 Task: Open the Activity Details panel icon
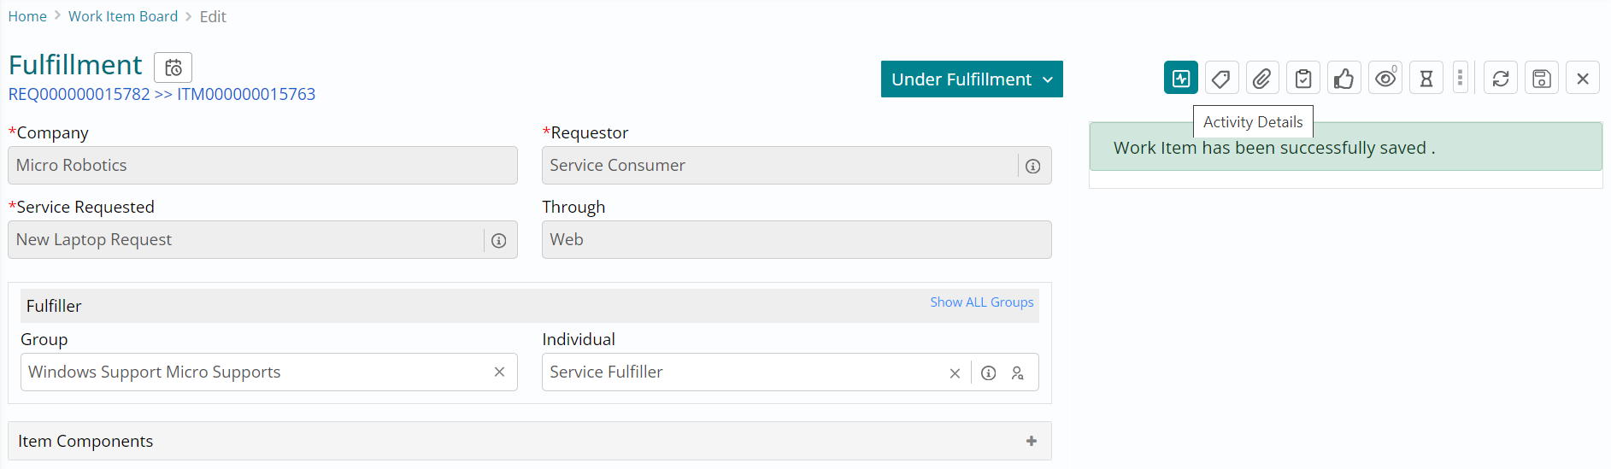coord(1180,79)
